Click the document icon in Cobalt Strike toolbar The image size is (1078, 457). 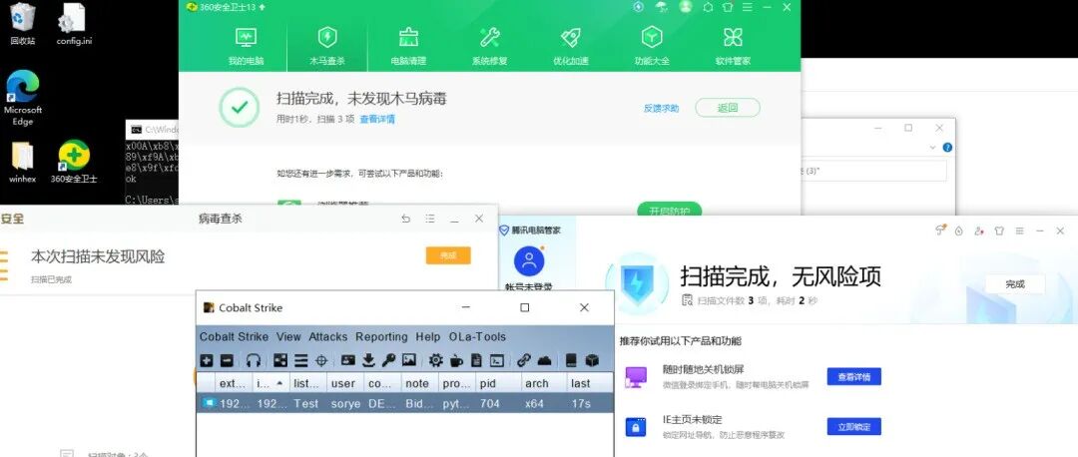pyautogui.click(x=476, y=360)
